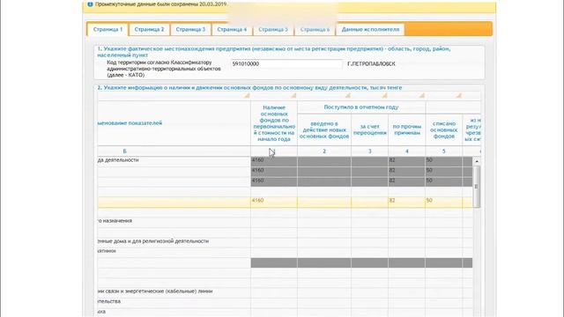Click the 'введено в действие новых основных фондов' header
564x317 pixels.
[x=324, y=129]
